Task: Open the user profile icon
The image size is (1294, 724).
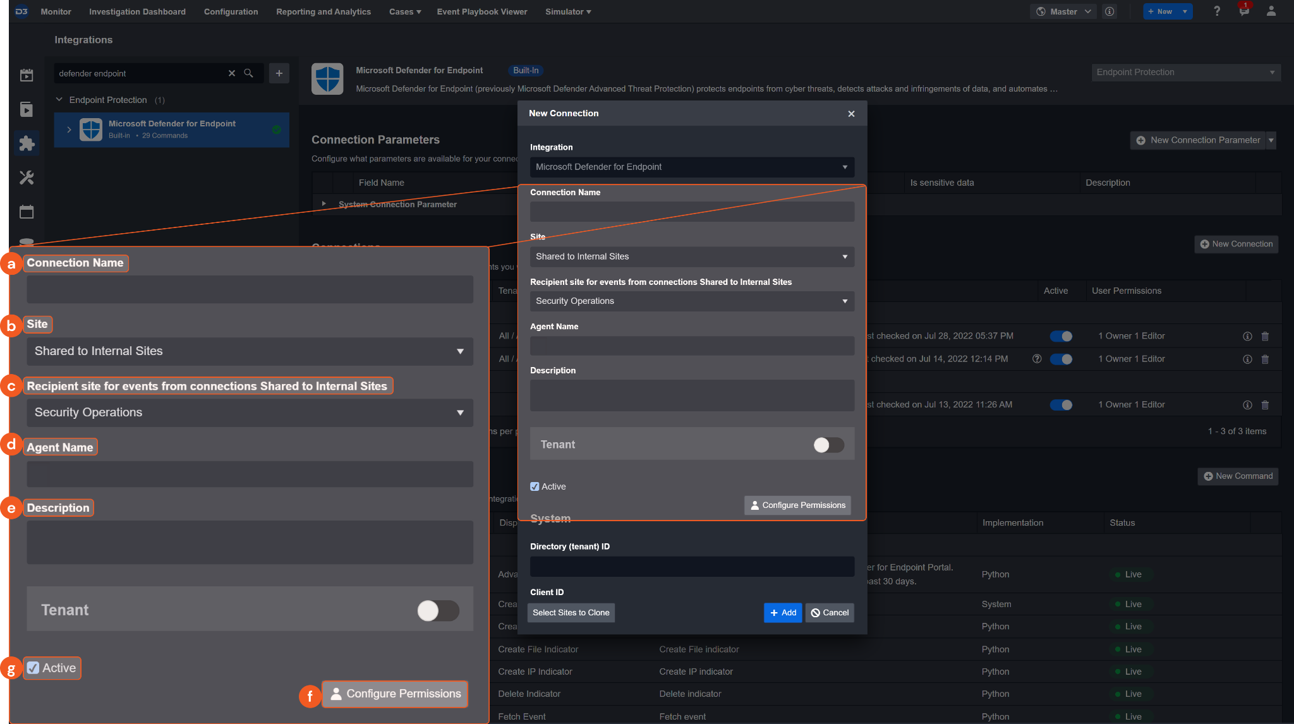Action: click(1271, 11)
